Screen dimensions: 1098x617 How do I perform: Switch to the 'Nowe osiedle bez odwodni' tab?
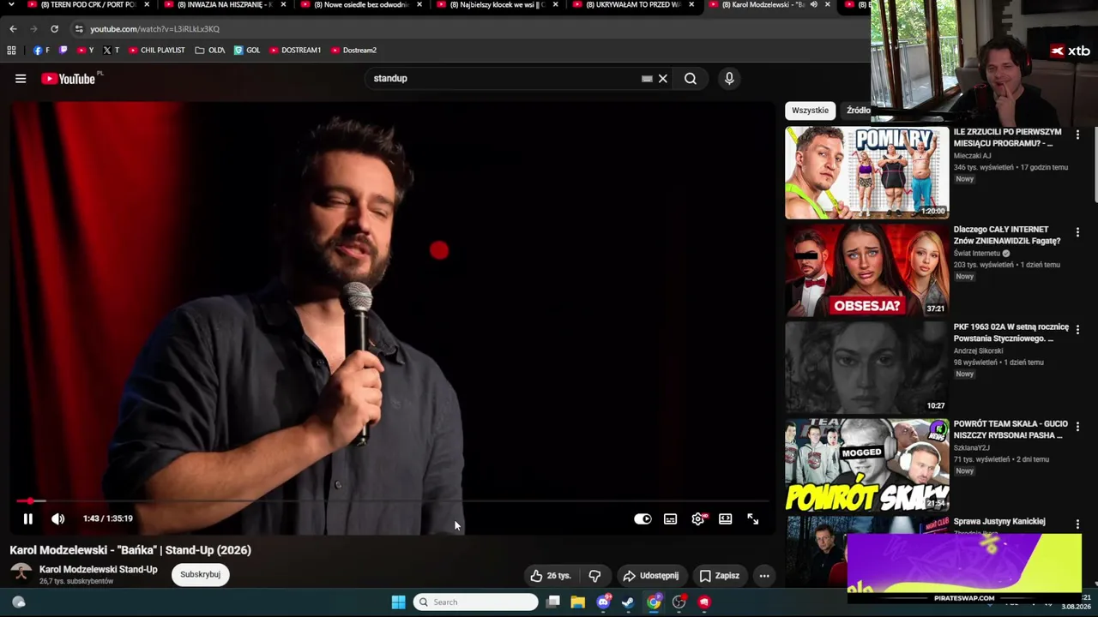coord(362,5)
